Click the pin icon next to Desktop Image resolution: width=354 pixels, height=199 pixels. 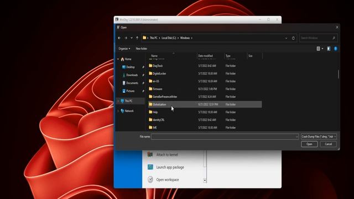tap(143, 67)
